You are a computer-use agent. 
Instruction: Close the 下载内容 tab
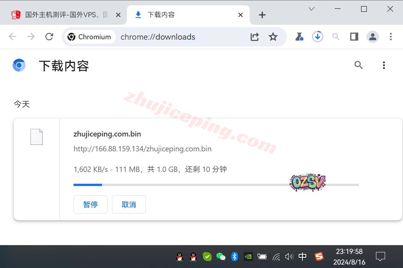pos(240,15)
